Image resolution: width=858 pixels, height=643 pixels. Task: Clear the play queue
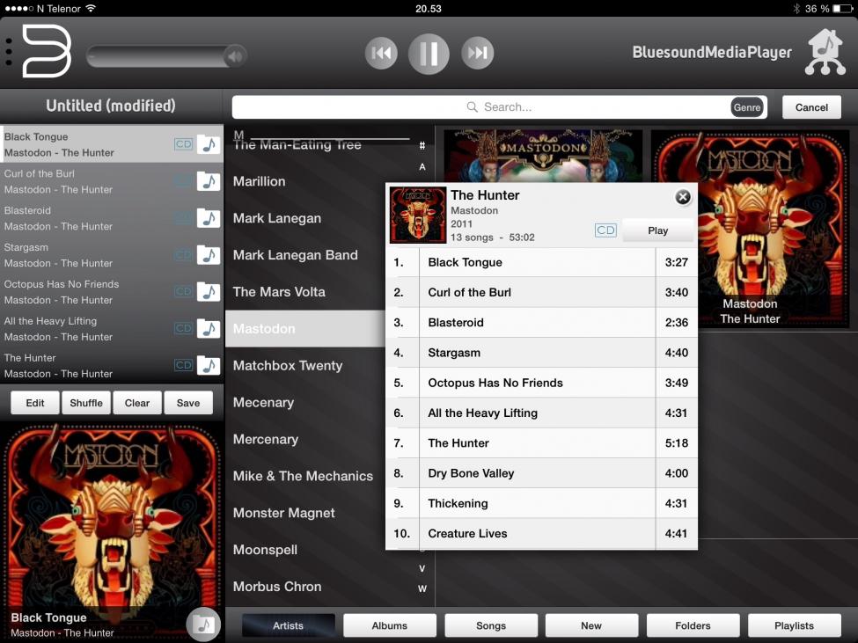[x=136, y=403]
